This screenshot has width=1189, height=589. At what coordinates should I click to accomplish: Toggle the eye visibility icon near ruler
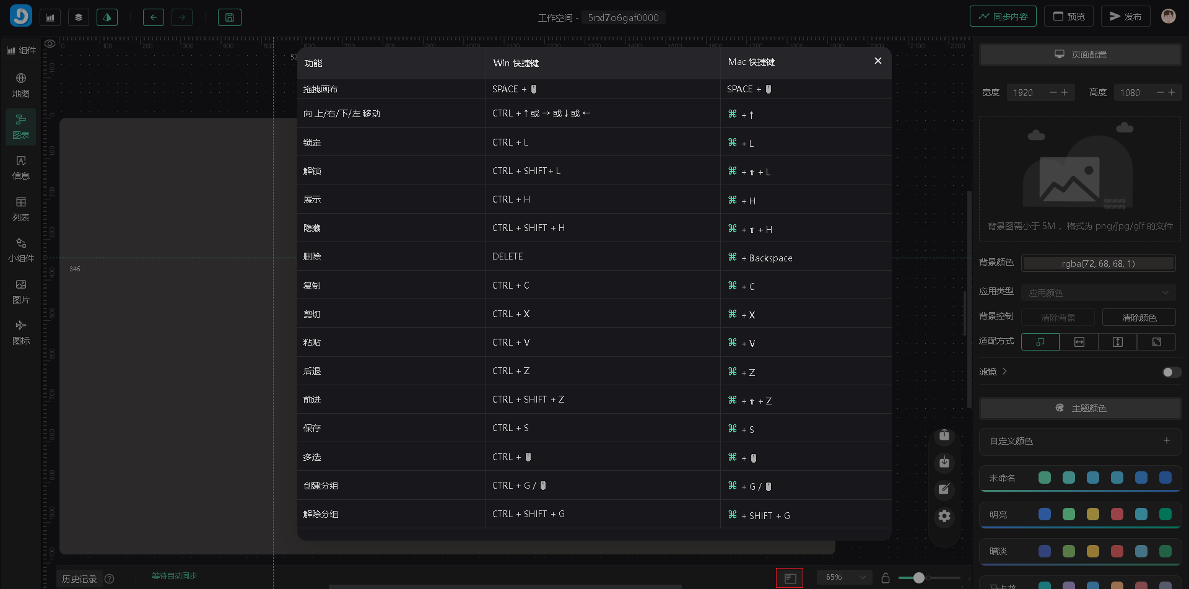pyautogui.click(x=50, y=44)
